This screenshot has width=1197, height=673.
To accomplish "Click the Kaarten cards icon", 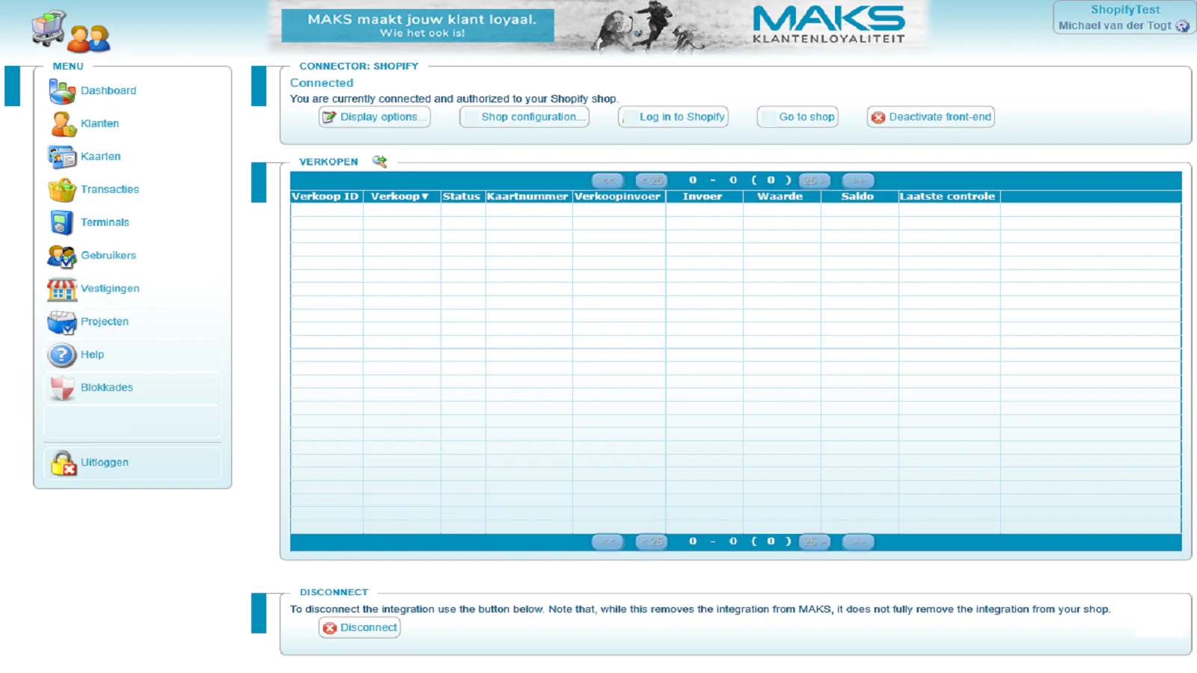I will tap(62, 157).
